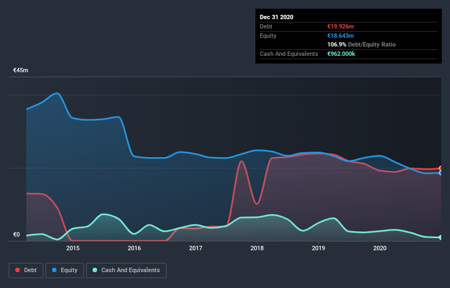This screenshot has height=288, width=450.
Task: Click the €18.643m equity value
Action: 340,36
